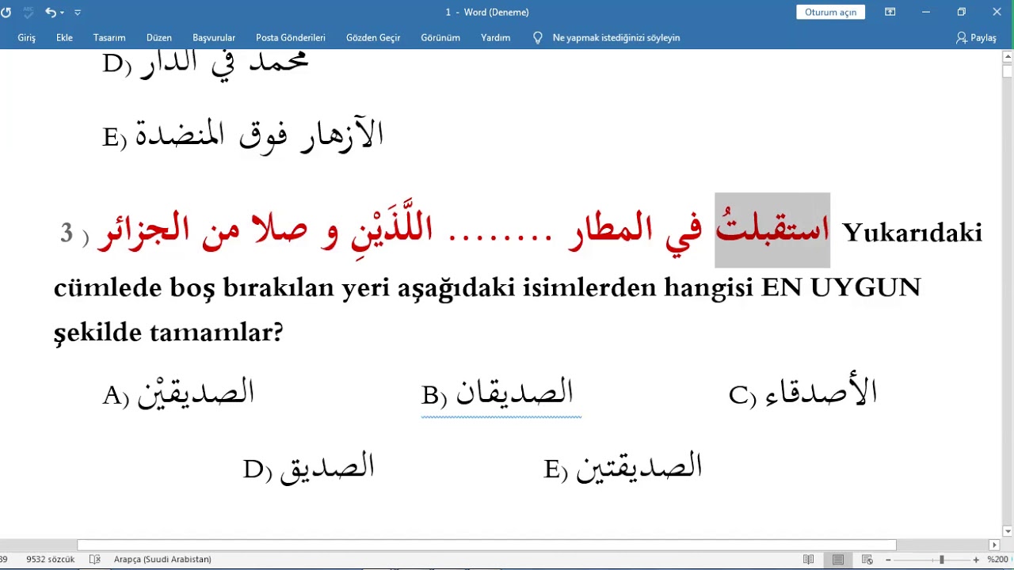Click the vertical scrollbar up arrow
The image size is (1014, 570).
pos(1008,57)
